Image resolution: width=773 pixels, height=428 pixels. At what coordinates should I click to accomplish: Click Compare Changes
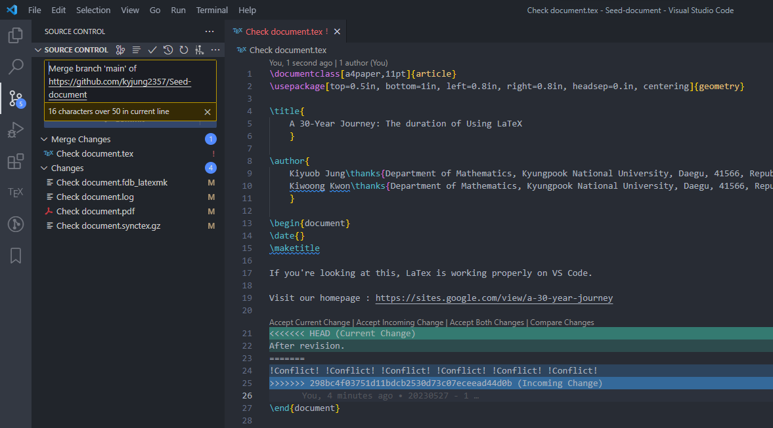[x=562, y=322]
